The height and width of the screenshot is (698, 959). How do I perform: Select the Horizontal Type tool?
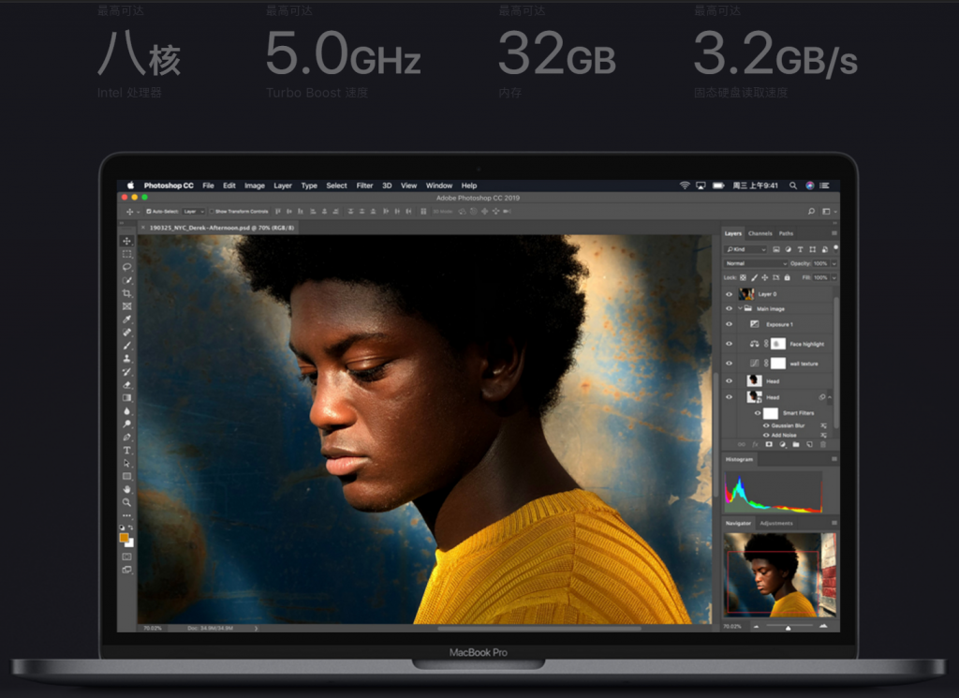(x=126, y=451)
